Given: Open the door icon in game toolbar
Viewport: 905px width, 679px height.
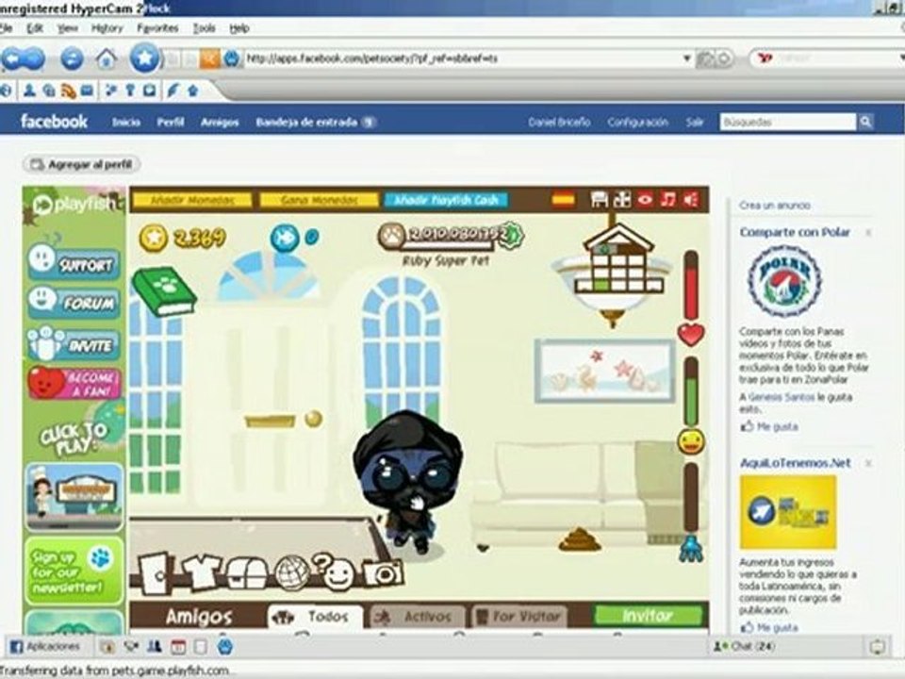Looking at the screenshot, I should pos(155,573).
